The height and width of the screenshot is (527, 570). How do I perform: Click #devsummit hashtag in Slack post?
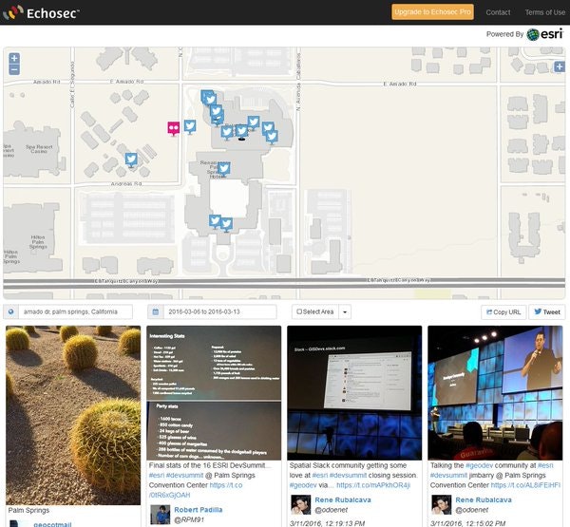(348, 476)
